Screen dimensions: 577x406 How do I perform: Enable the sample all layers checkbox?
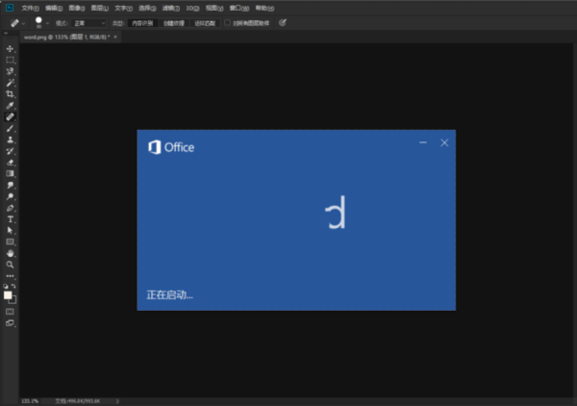point(227,23)
